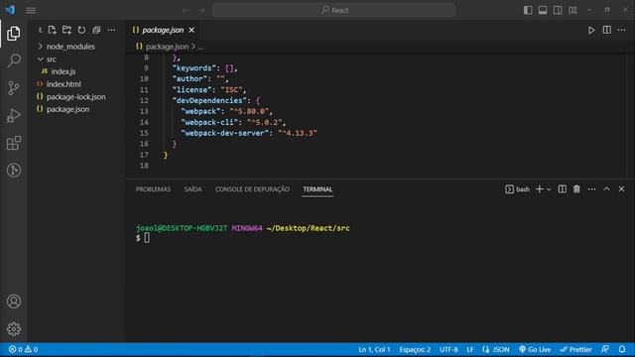Viewport: 635px width, 357px height.
Task: Click the "devDependencies" key in editor
Action: (209, 100)
